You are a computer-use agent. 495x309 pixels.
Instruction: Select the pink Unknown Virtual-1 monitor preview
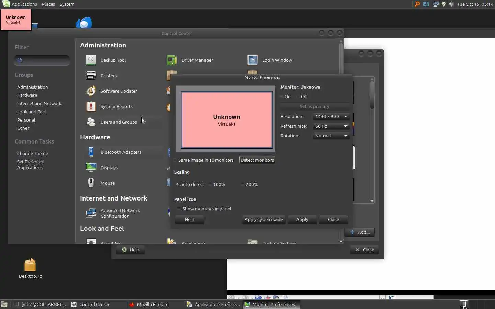tap(227, 120)
